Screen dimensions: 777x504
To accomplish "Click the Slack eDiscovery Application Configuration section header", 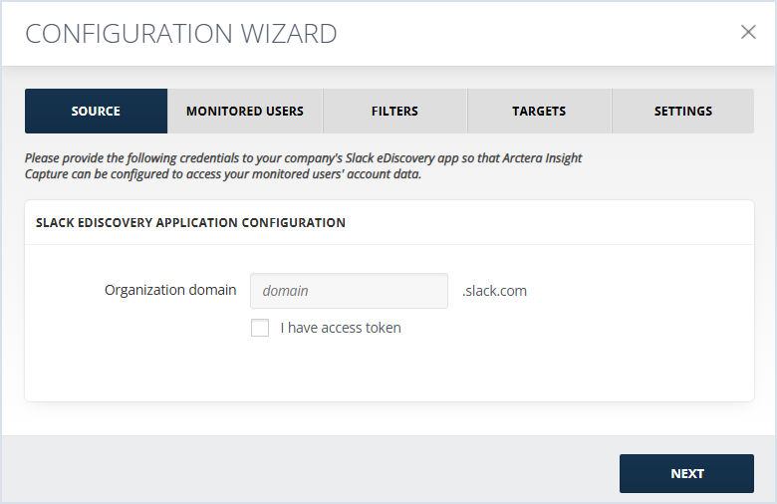I will coord(191,222).
